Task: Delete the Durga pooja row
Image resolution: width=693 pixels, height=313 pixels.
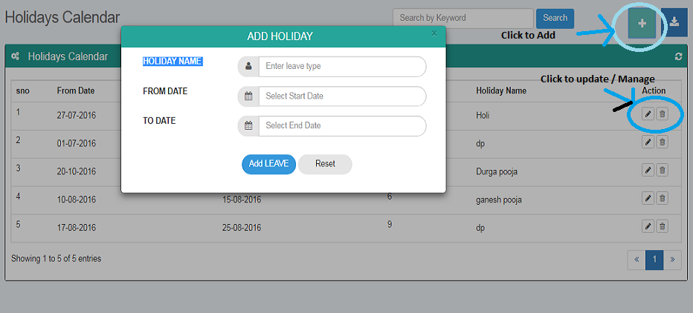Action: pyautogui.click(x=662, y=170)
